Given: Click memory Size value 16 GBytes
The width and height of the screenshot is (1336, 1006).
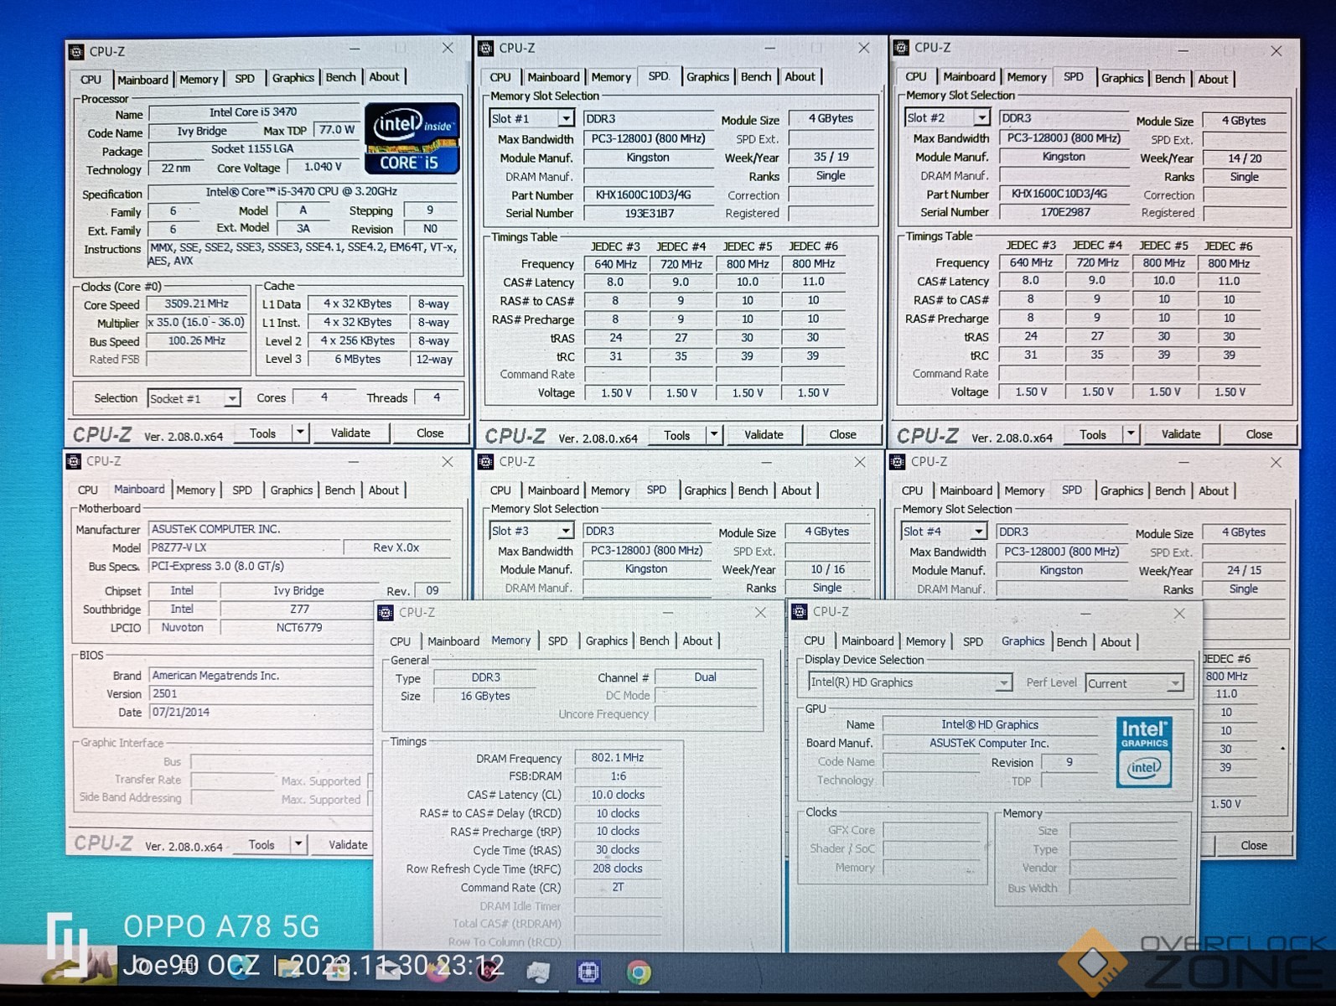Looking at the screenshot, I should pyautogui.click(x=484, y=696).
